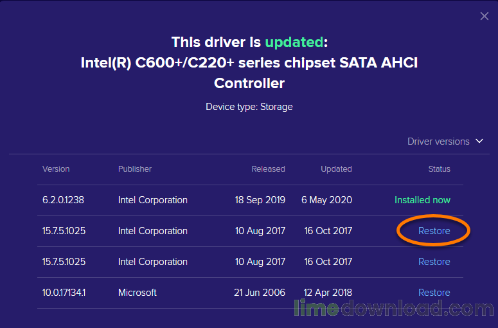Click the Status column header
Screen dimensions: 498x328
pyautogui.click(x=440, y=169)
